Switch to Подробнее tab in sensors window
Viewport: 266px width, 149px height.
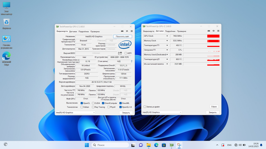coord(170,31)
